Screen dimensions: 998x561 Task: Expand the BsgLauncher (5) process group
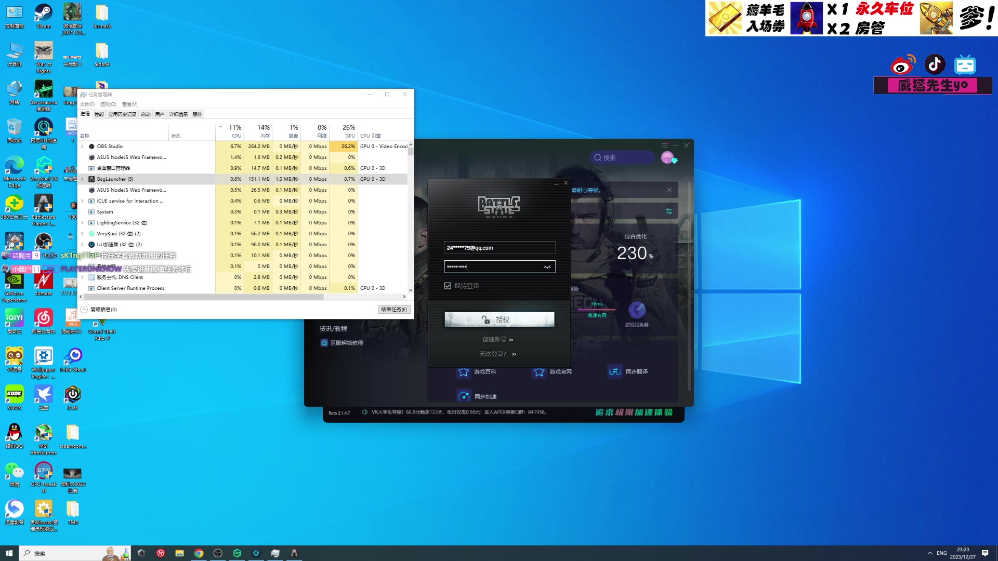[82, 179]
